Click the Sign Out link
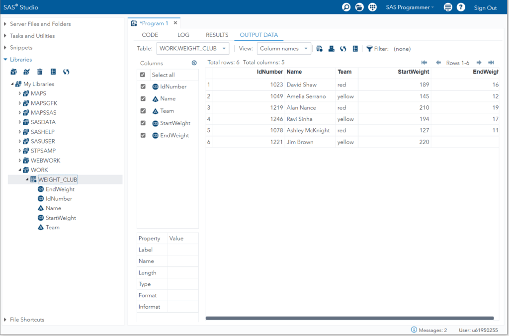Screen dimensions: 509x336 (485, 8)
